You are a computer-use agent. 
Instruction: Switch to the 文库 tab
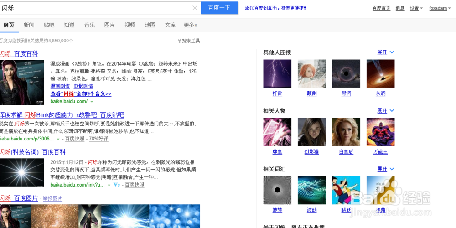pyautogui.click(x=170, y=25)
